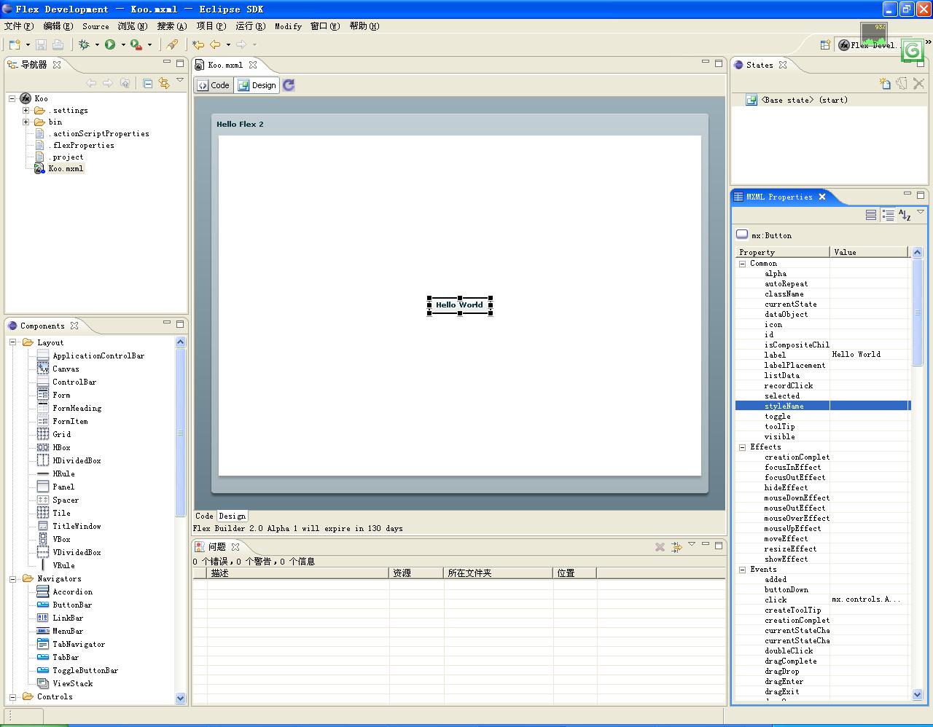Toggle Link with Editor in Navigator

pyautogui.click(x=164, y=83)
